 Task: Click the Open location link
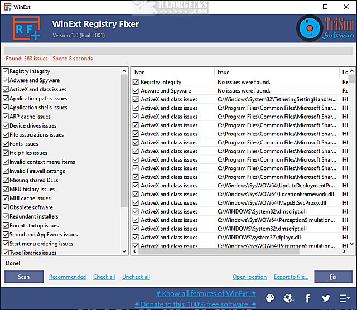[x=249, y=277]
